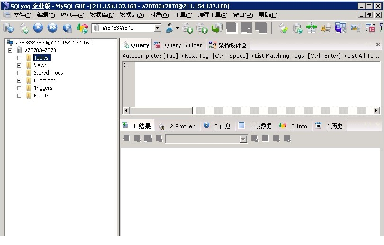Click database with green right arrow icon
The width and height of the screenshot is (384, 245).
pyautogui.click(x=297, y=28)
